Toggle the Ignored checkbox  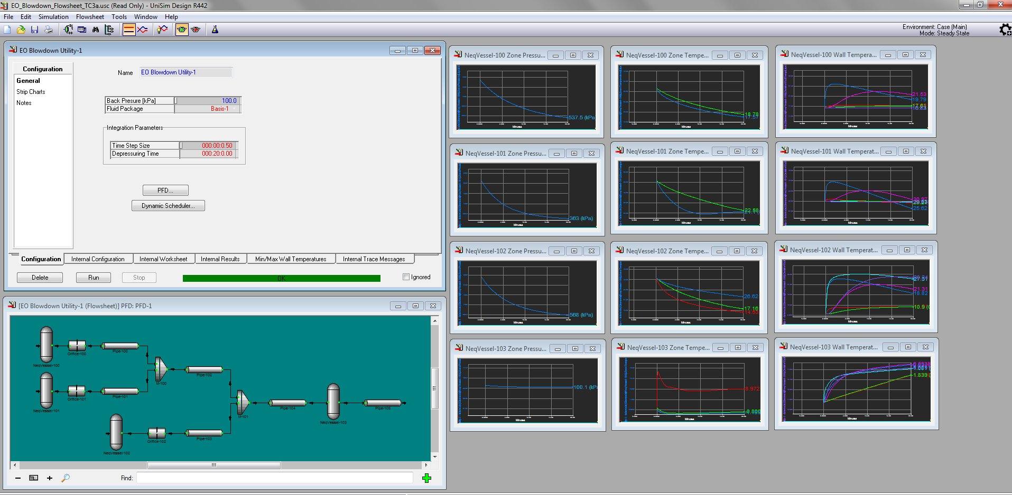(406, 277)
